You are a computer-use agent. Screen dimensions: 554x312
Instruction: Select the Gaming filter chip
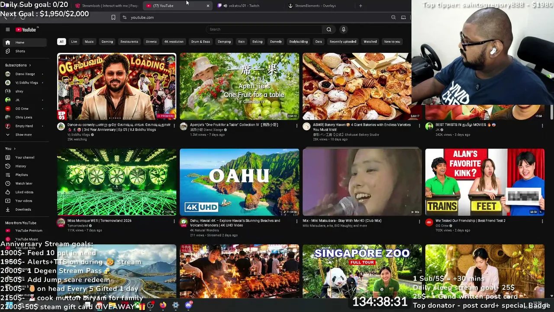click(x=107, y=42)
